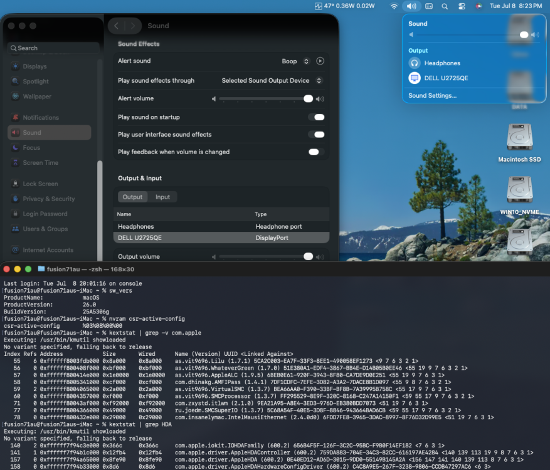The width and height of the screenshot is (550, 470).
Task: Select DELL U2725QE in Sound popup
Action: (438, 78)
